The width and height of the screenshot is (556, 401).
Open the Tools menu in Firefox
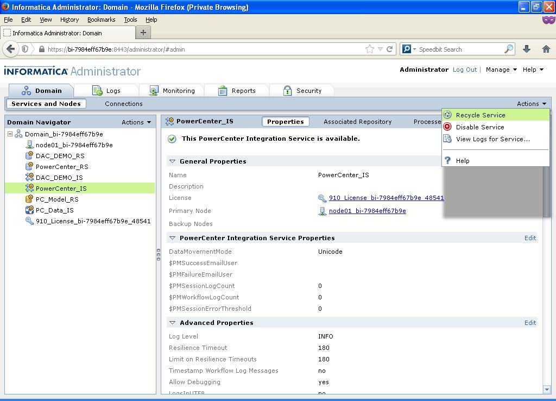(131, 20)
